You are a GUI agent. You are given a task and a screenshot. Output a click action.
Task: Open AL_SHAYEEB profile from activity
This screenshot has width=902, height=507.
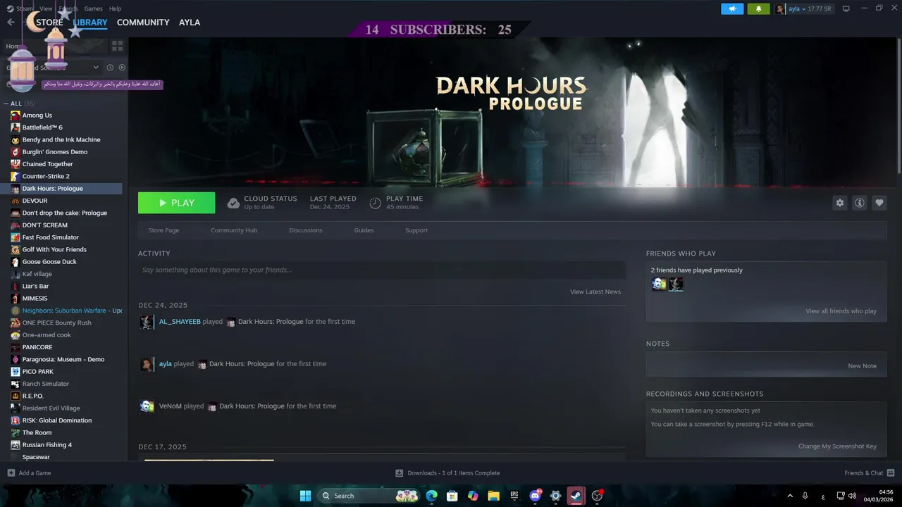(180, 322)
